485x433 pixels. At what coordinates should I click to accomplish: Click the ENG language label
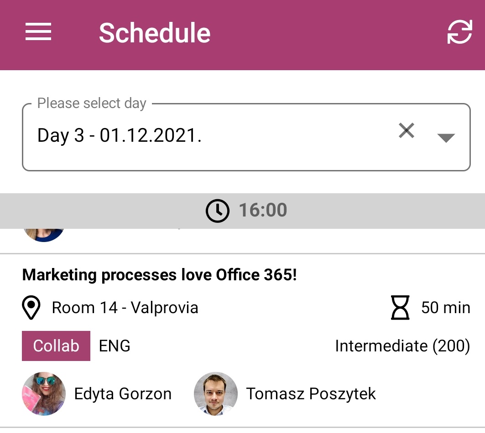(115, 346)
